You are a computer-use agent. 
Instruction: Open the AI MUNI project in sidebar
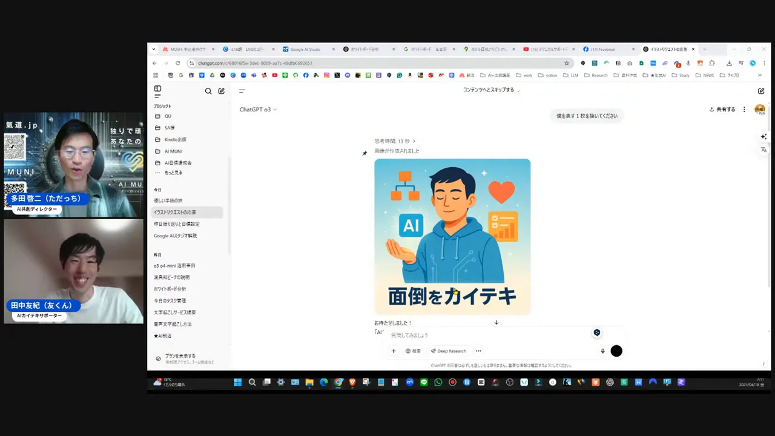(x=173, y=151)
